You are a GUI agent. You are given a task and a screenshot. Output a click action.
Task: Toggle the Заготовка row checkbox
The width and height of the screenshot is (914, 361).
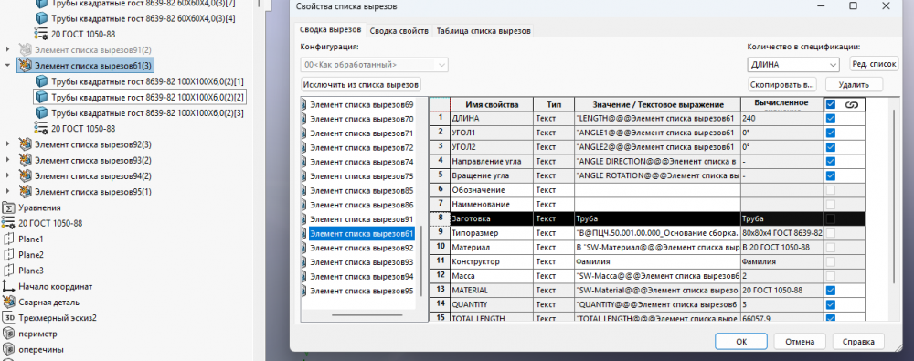pos(831,218)
